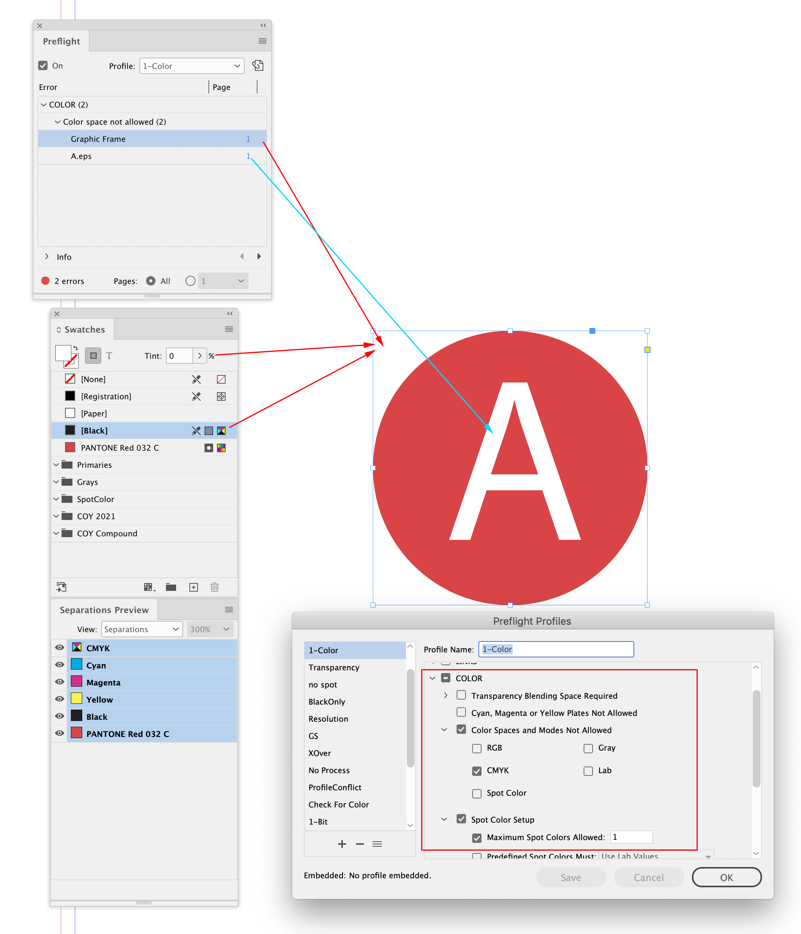Open a new swatch group folder icon
801x934 pixels.
(x=171, y=587)
